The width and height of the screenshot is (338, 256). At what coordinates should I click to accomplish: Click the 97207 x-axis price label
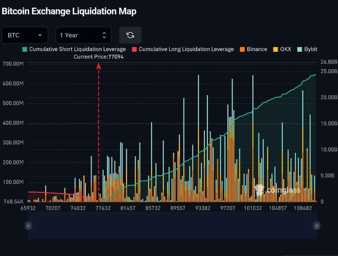tap(228, 208)
